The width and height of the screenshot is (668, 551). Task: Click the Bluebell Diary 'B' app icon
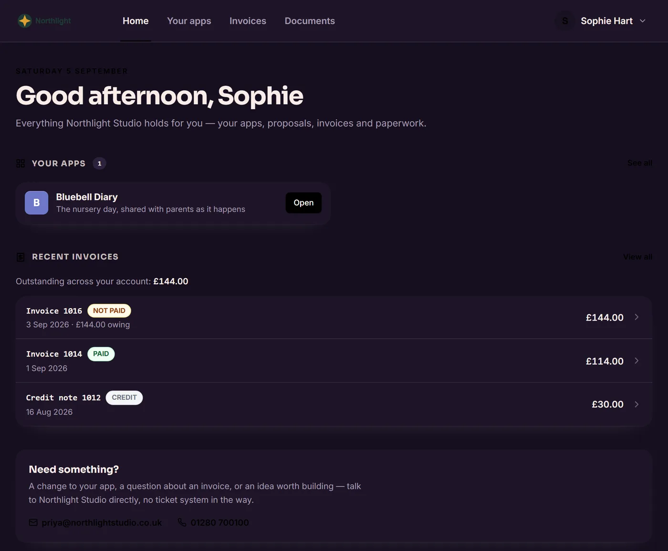click(37, 203)
